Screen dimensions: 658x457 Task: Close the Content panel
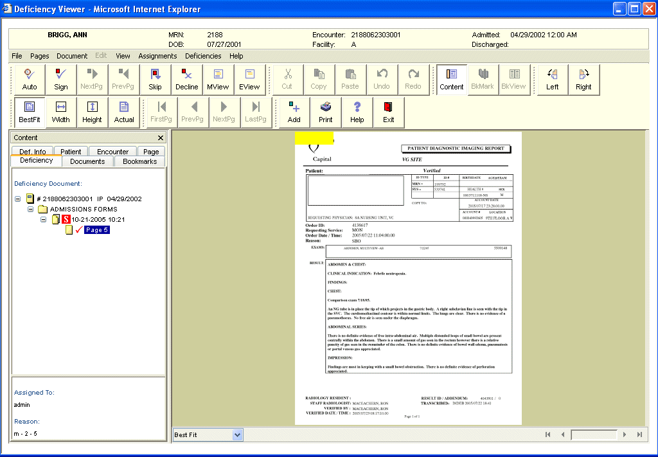click(x=160, y=138)
